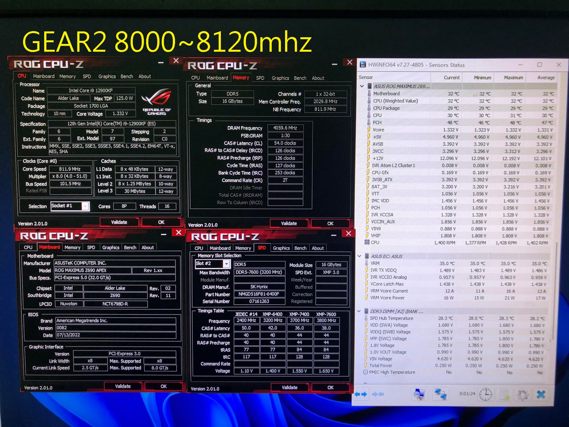Screen dimensions: 569x427
Task: Collapse the ASUS ROG MAXIMUS Z69 sensor group
Action: [x=362, y=86]
